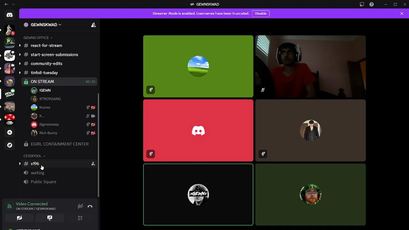Collapse the CESSPOOL category
This screenshot has height=230, width=409.
[x=34, y=156]
